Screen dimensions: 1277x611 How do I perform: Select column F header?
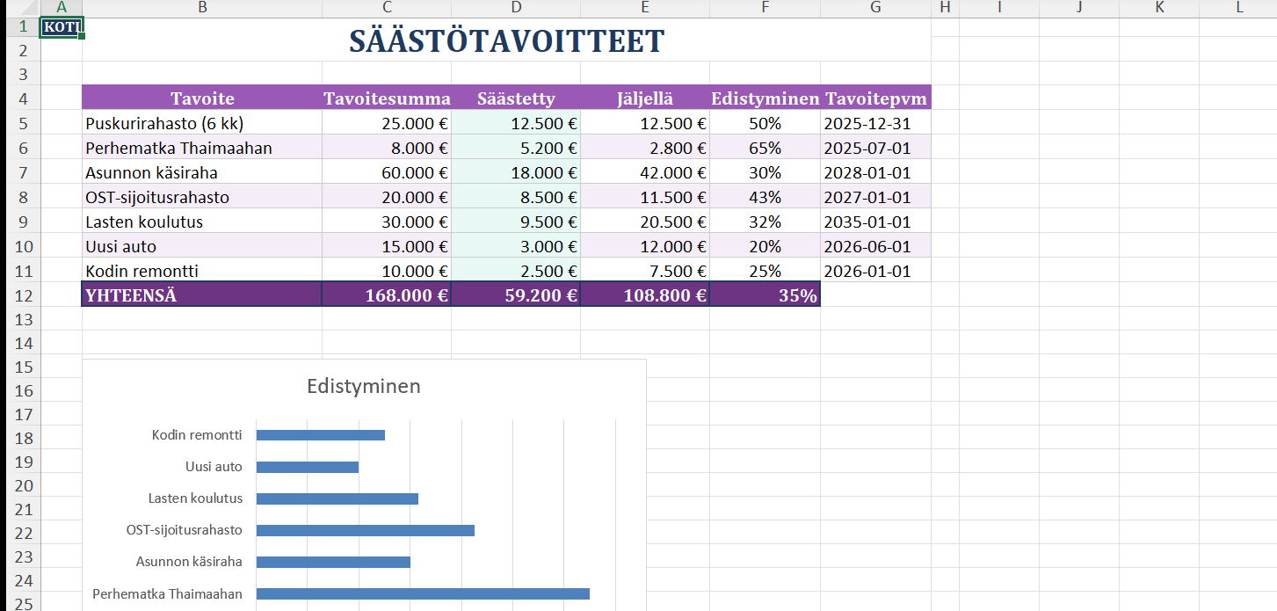[765, 8]
